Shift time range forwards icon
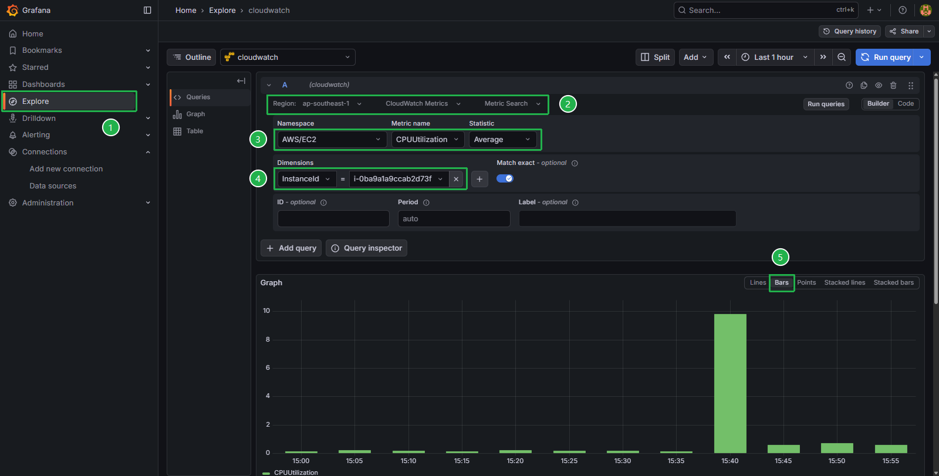Image resolution: width=939 pixels, height=476 pixels. [x=823, y=57]
